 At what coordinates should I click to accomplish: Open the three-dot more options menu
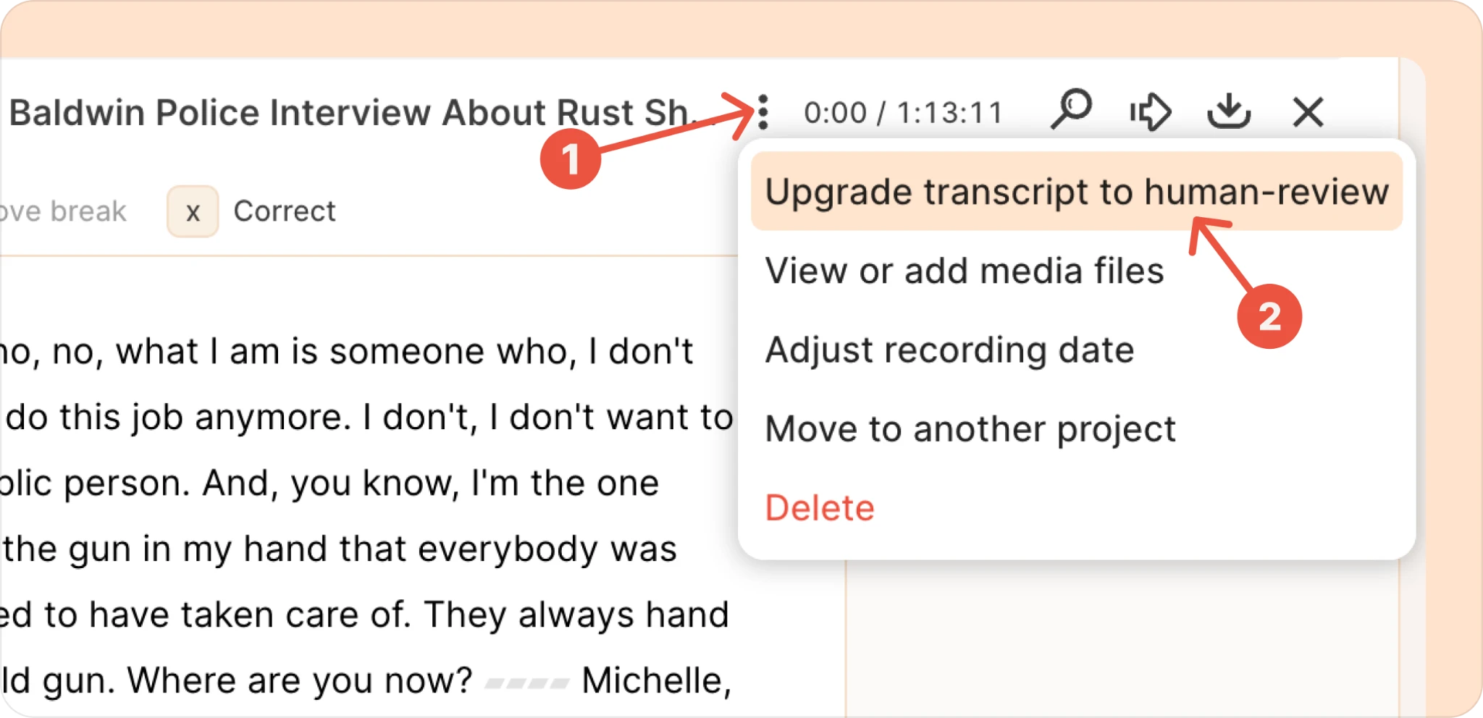(x=763, y=112)
